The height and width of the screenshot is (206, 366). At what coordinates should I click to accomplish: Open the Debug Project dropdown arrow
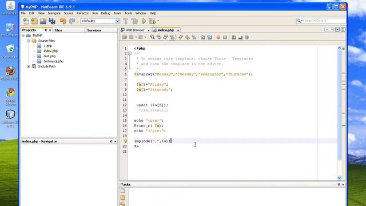[x=158, y=21]
